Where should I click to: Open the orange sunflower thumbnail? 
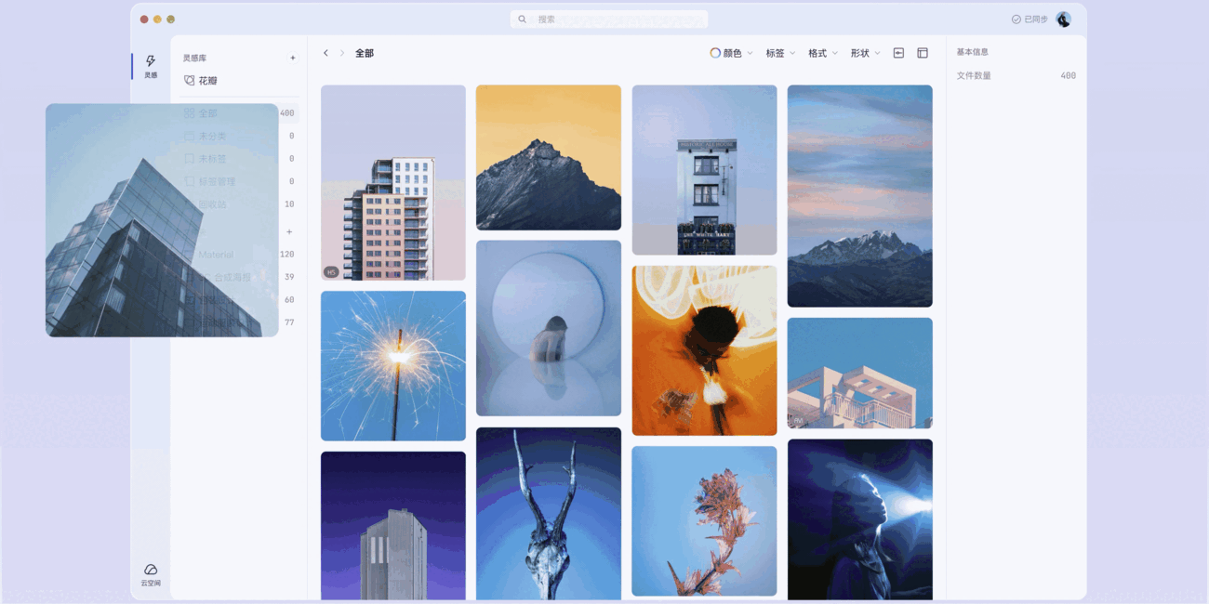(704, 350)
